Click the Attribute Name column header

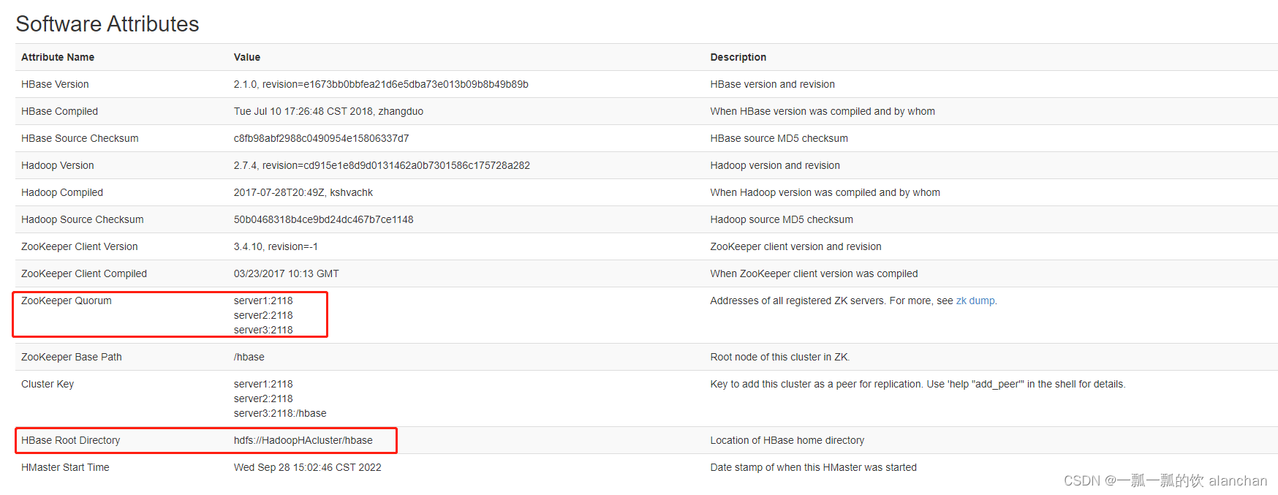tap(58, 57)
